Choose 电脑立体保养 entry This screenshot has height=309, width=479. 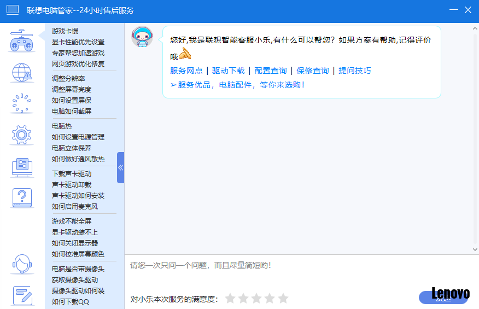coord(72,148)
